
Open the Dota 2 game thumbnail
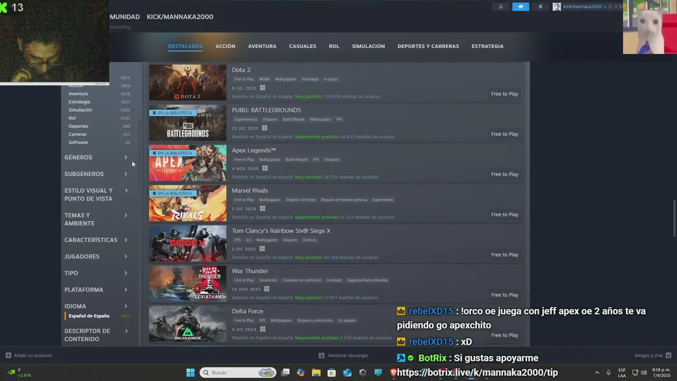click(x=188, y=83)
